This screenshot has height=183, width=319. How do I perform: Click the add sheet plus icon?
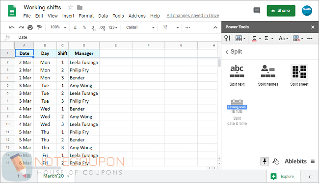(18, 176)
